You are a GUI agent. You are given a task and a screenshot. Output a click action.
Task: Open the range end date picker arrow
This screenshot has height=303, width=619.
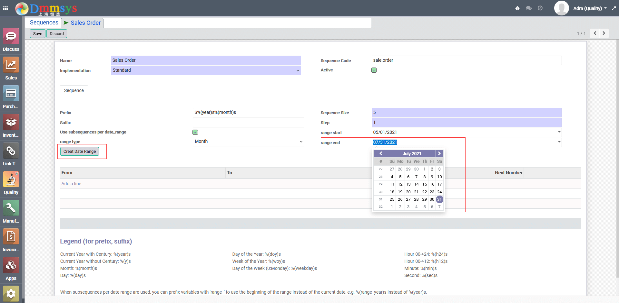coord(559,142)
